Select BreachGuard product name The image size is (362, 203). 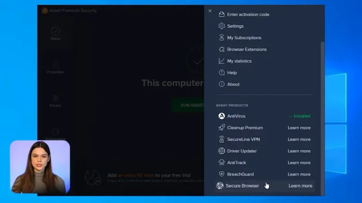tap(240, 174)
